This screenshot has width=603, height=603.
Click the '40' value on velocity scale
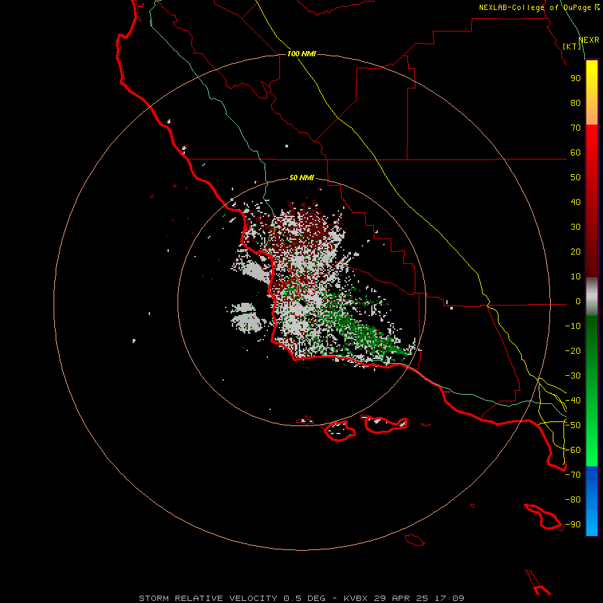pyautogui.click(x=576, y=202)
